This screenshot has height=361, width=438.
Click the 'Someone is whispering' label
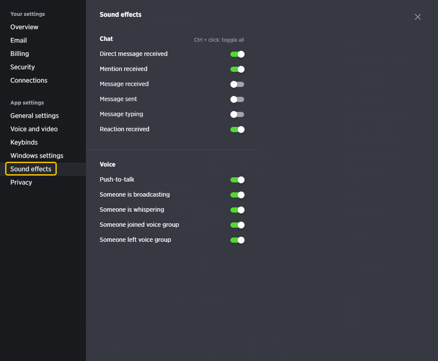coord(132,210)
